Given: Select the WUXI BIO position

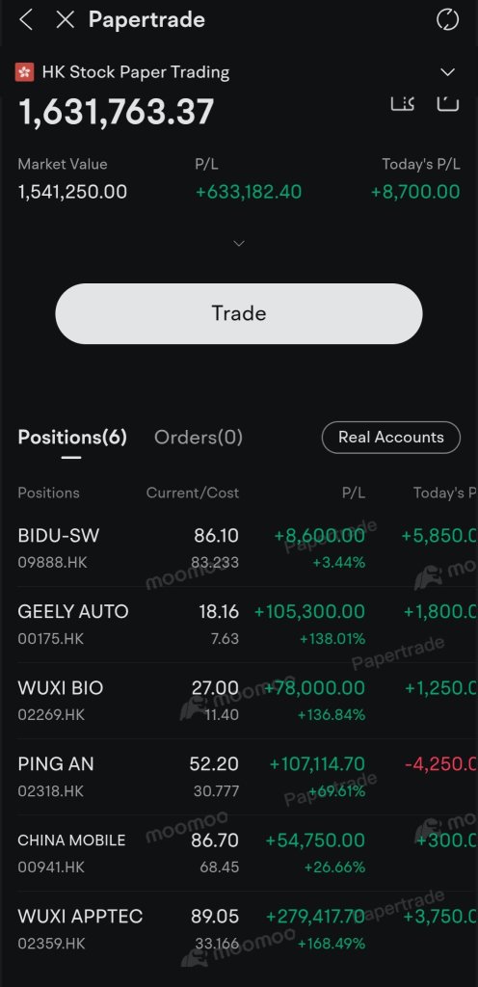Looking at the screenshot, I should click(x=239, y=701).
